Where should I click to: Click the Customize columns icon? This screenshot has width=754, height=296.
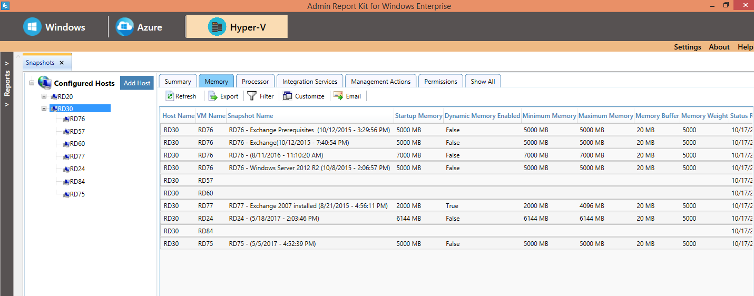click(287, 96)
